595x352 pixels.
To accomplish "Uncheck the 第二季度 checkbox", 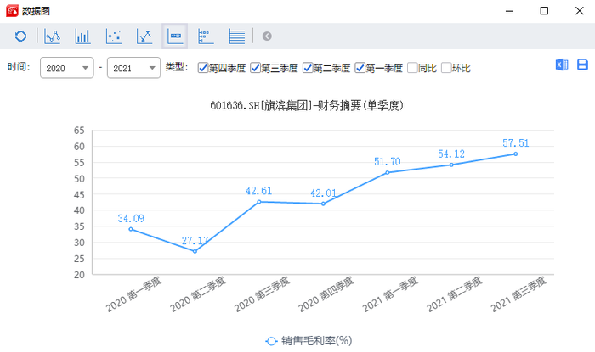I will pyautogui.click(x=308, y=68).
